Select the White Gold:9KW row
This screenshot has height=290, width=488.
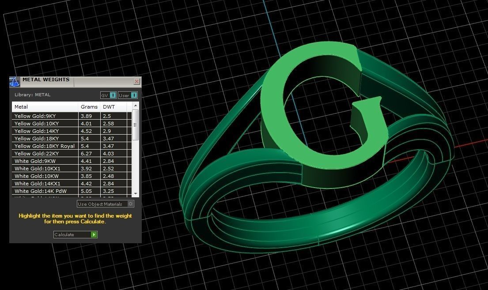coord(72,161)
